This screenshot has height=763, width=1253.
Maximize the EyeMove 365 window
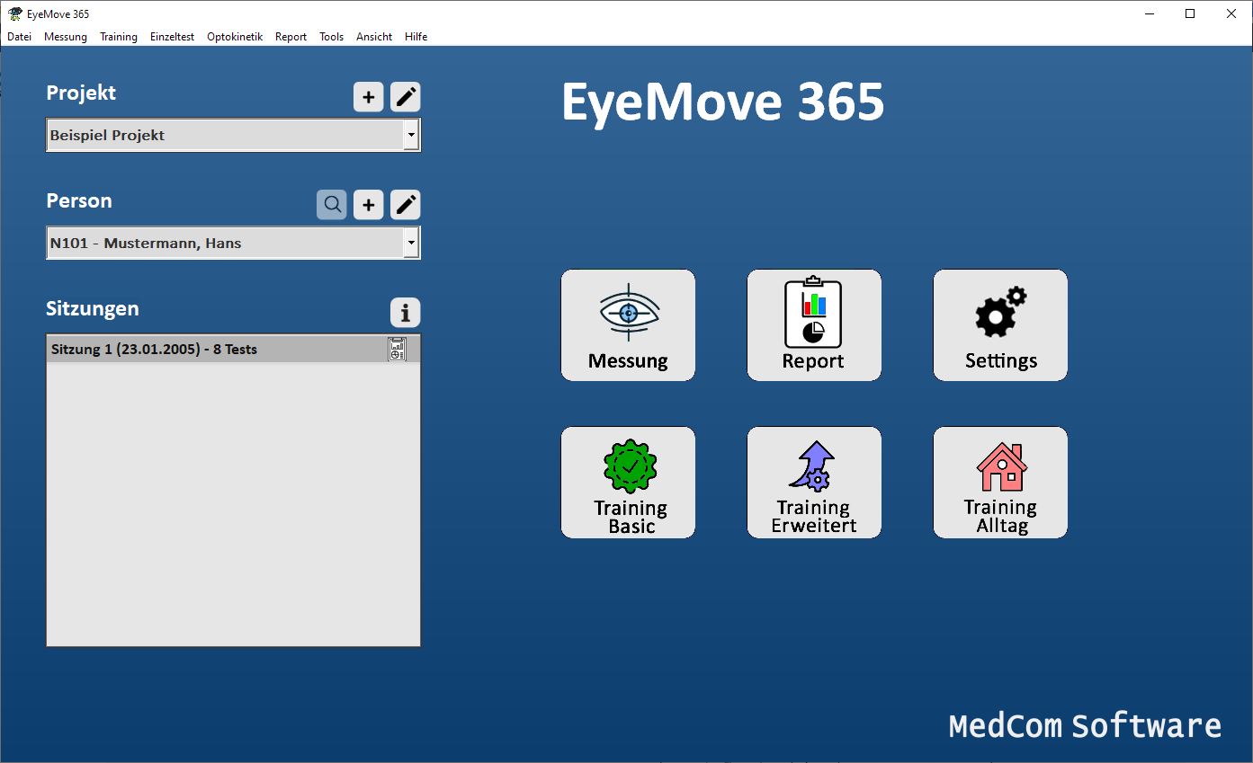(1190, 13)
